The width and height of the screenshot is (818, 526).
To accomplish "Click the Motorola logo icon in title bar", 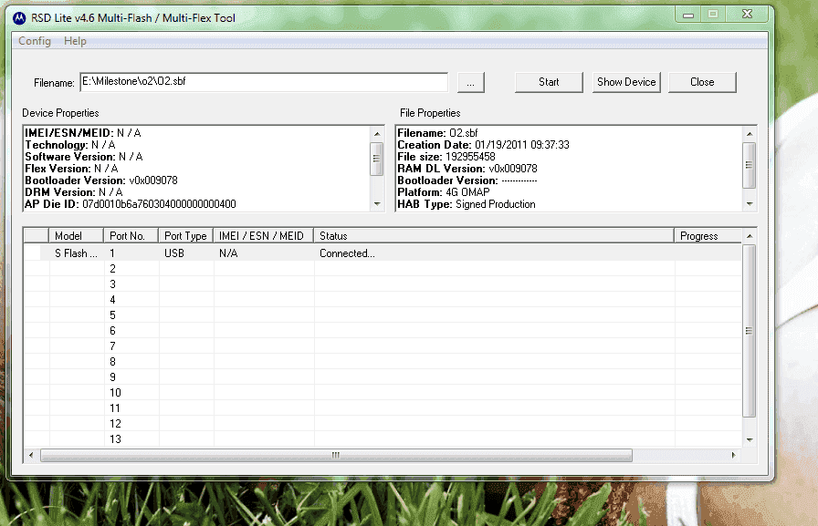I will pos(19,18).
